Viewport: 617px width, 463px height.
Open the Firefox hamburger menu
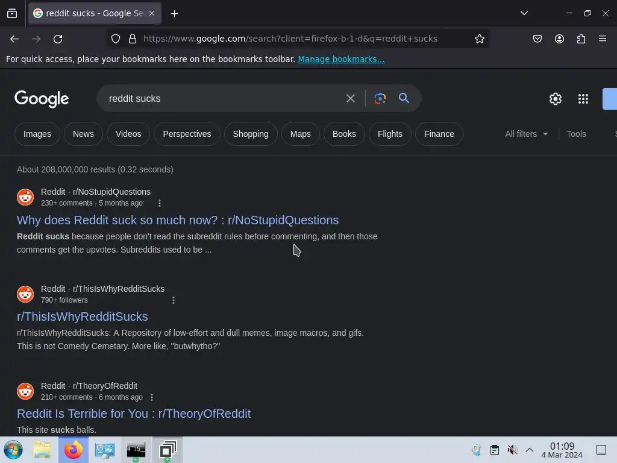(x=603, y=39)
